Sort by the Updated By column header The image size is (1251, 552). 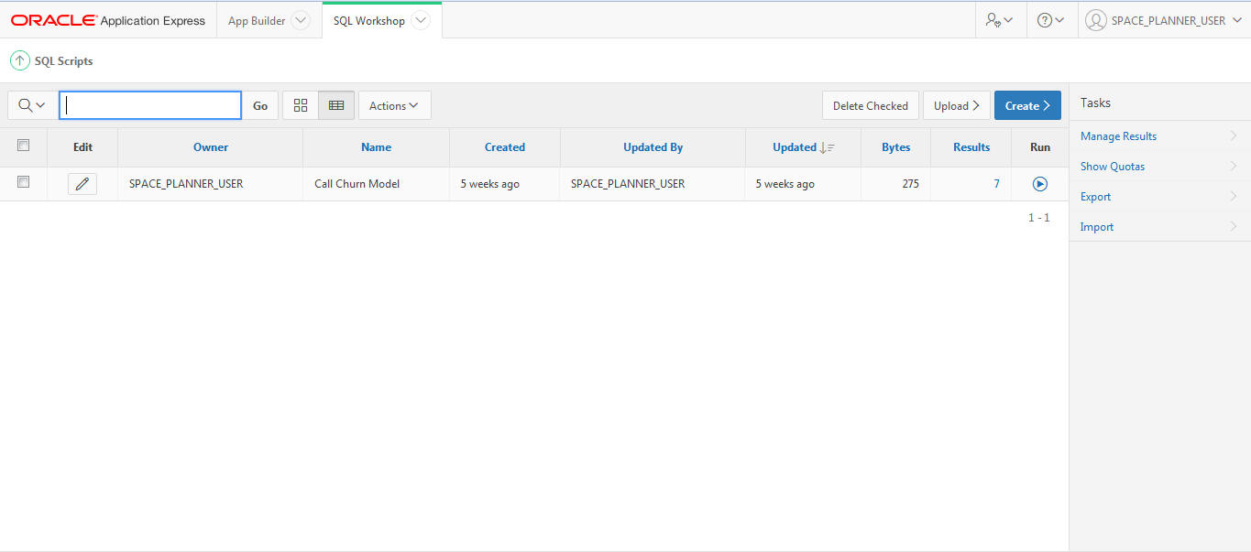pyautogui.click(x=653, y=146)
